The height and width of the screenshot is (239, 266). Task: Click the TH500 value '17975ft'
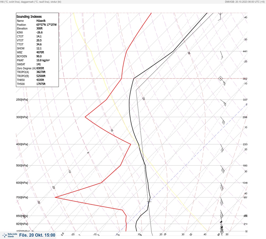click(41, 84)
